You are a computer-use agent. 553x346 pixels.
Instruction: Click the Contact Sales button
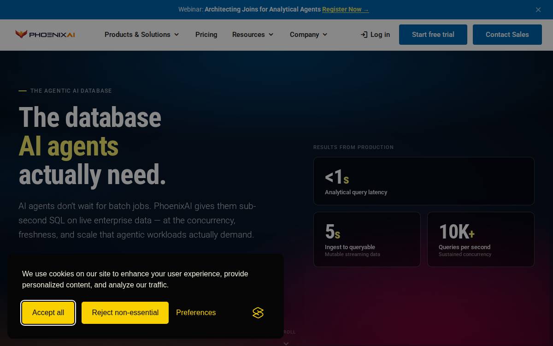(x=507, y=35)
